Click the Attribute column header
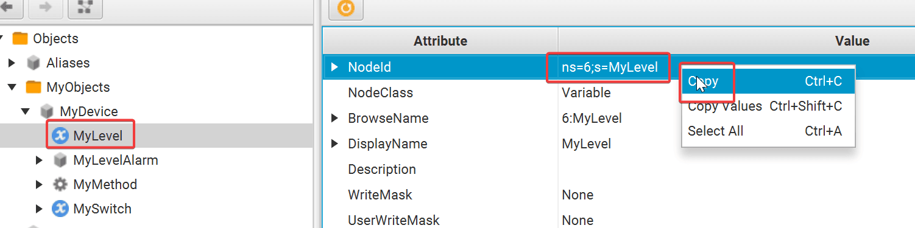Image resolution: width=915 pixels, height=228 pixels. [x=440, y=41]
